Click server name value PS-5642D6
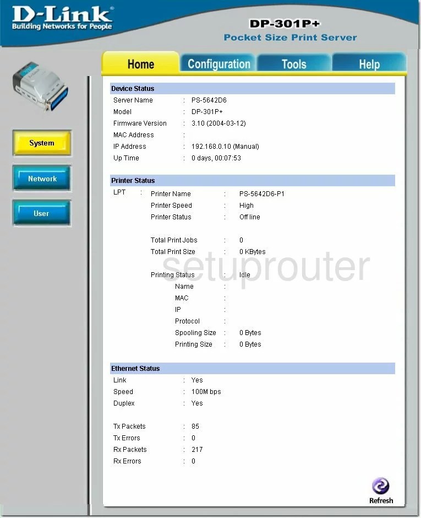Image resolution: width=421 pixels, height=518 pixels. pos(209,100)
